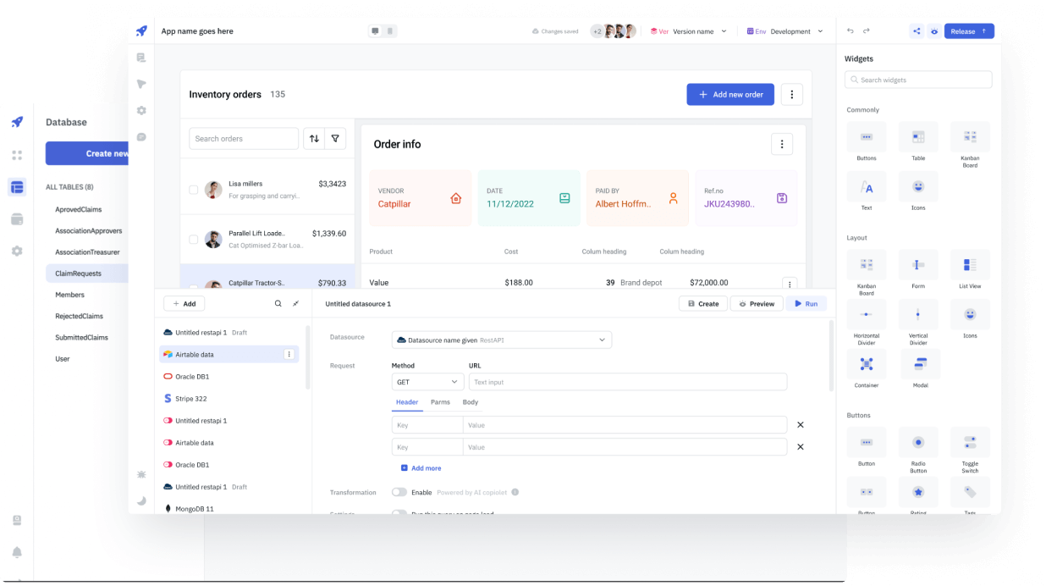The image size is (1046, 586).
Task: Switch to the Parms tab in request editor
Action: click(440, 402)
